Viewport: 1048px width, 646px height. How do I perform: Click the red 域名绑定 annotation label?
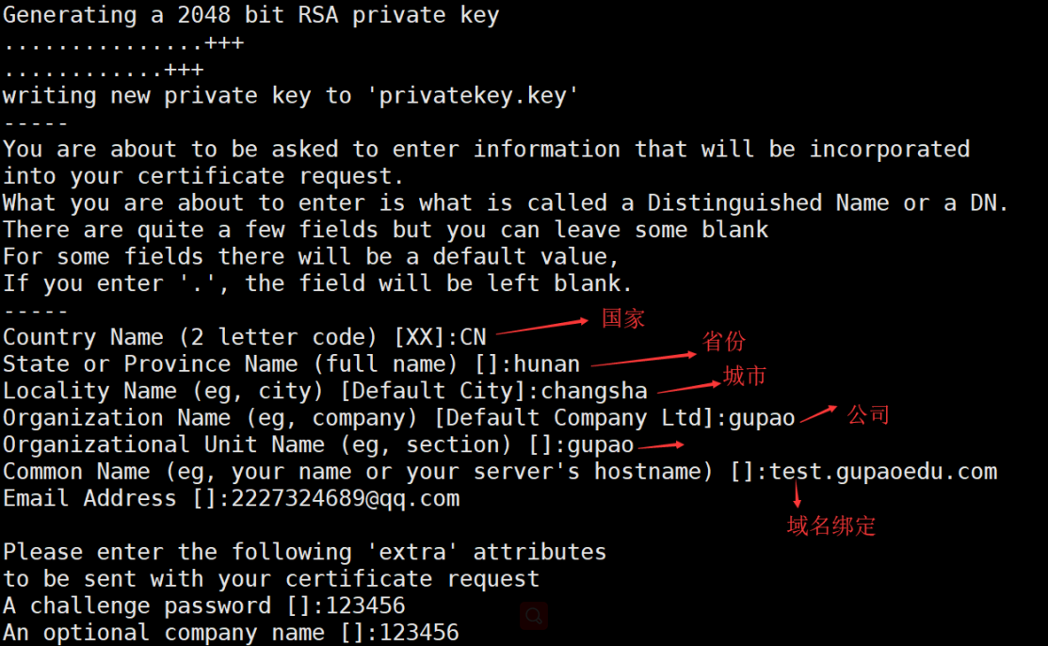pyautogui.click(x=830, y=525)
